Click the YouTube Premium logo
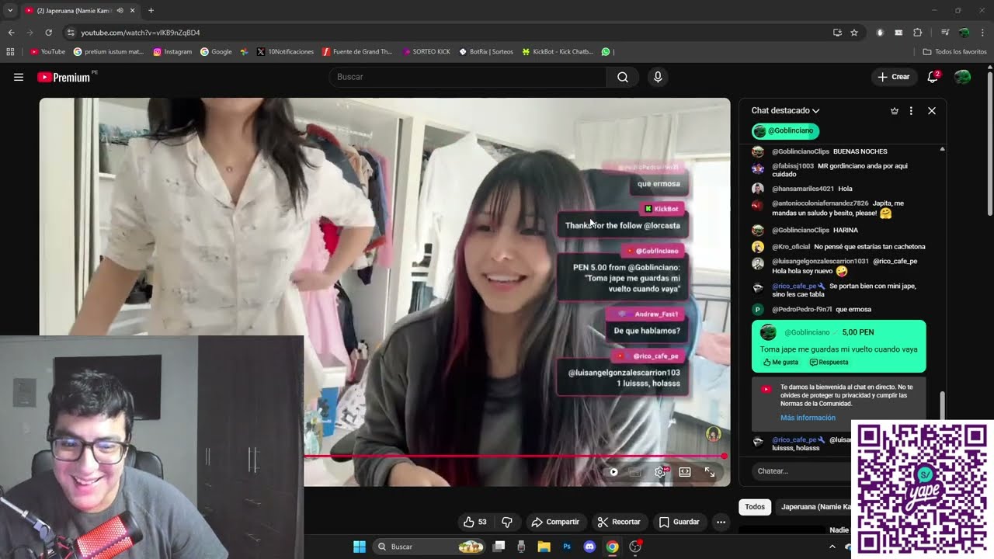Image resolution: width=994 pixels, height=559 pixels. (x=64, y=77)
